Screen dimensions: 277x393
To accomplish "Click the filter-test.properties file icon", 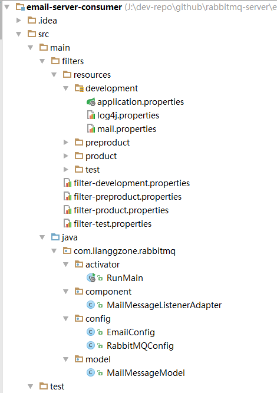I will 67,223.
